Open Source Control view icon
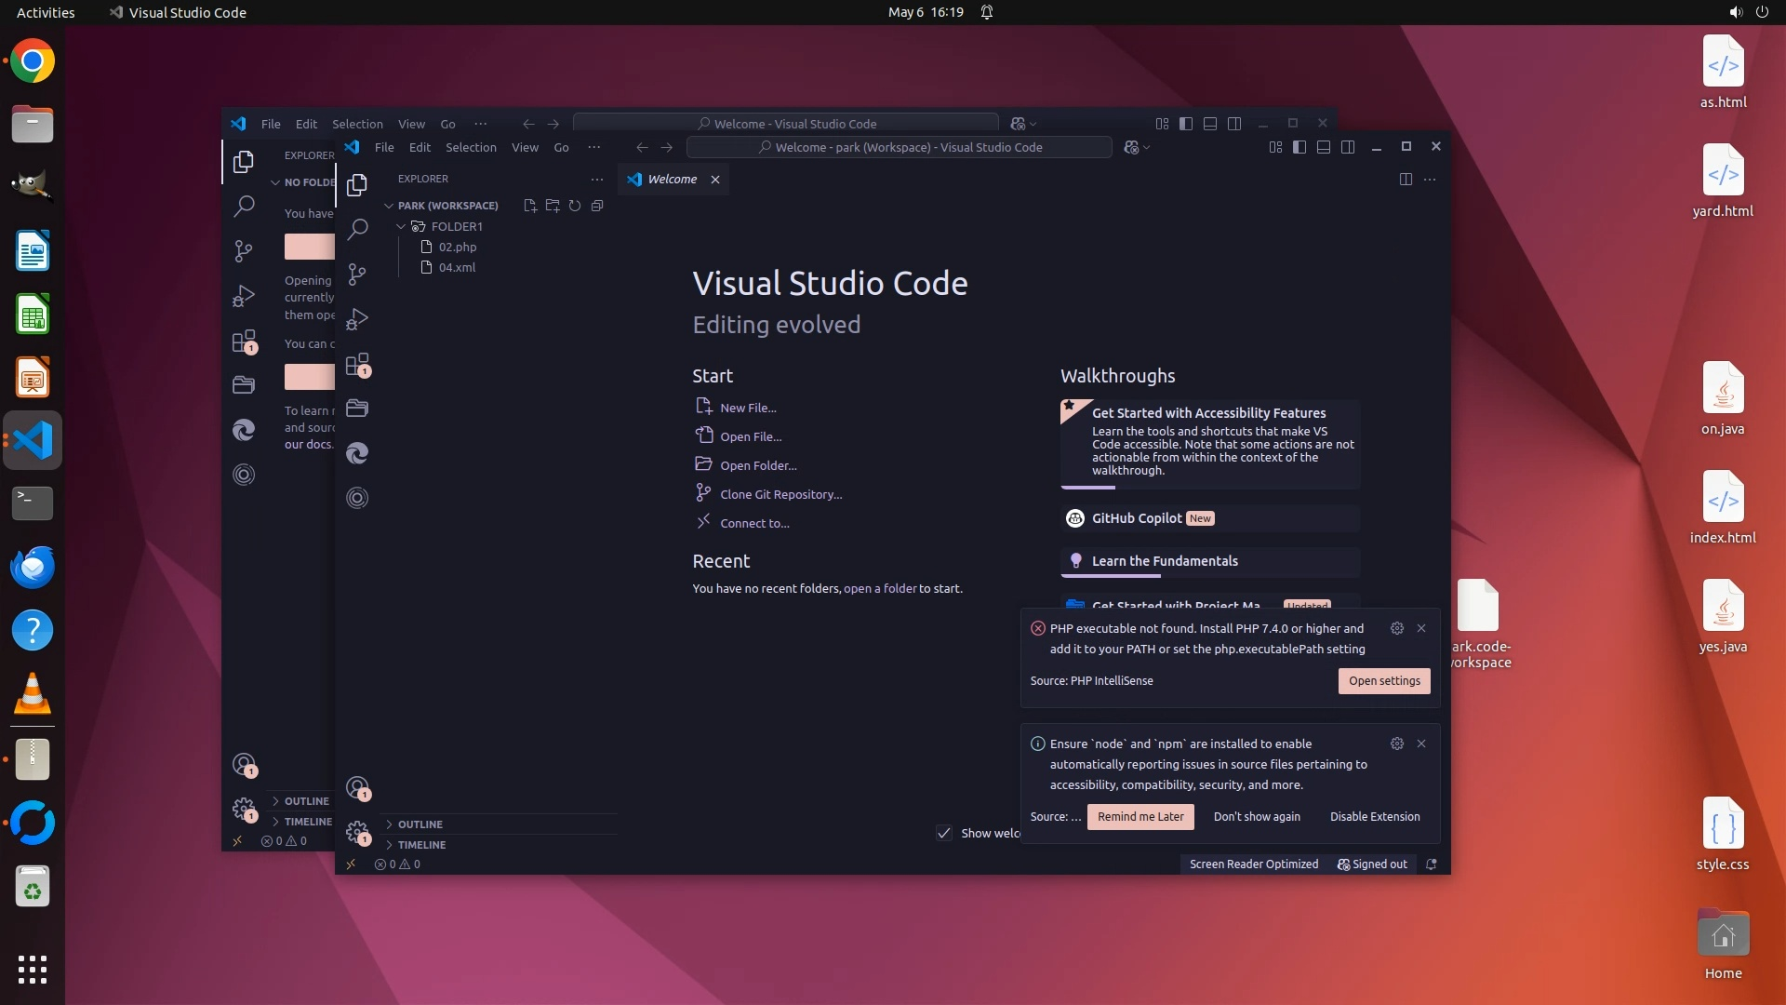 (x=357, y=274)
